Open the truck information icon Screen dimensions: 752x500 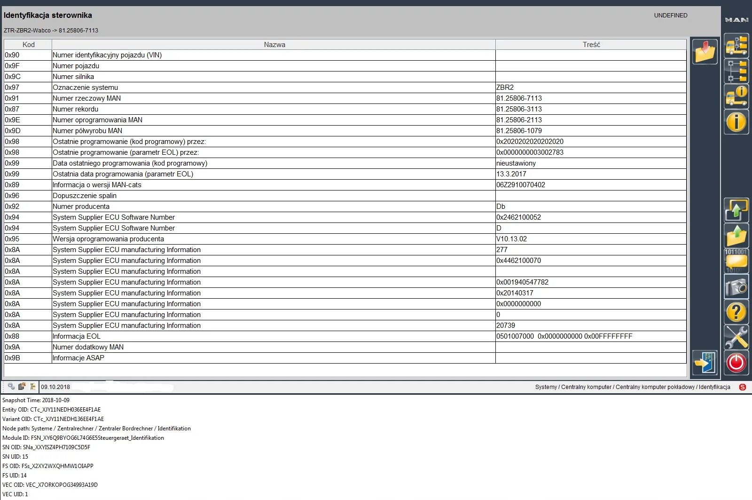(736, 96)
